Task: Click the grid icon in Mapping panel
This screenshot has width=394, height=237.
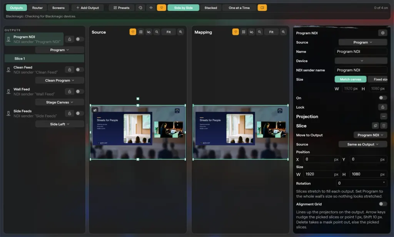Action: [244, 32]
